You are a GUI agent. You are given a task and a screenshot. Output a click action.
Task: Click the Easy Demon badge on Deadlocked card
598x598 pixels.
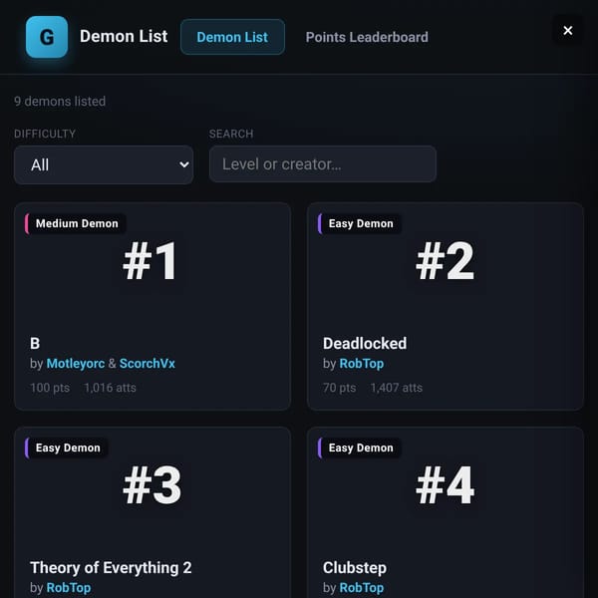(x=359, y=223)
